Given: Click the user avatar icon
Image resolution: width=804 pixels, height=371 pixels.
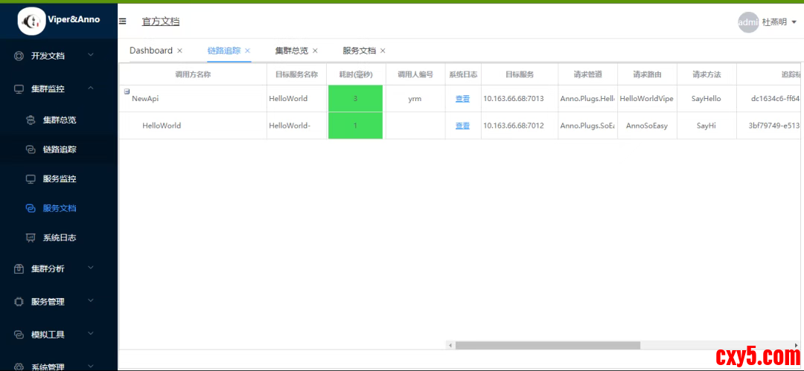Looking at the screenshot, I should (747, 22).
